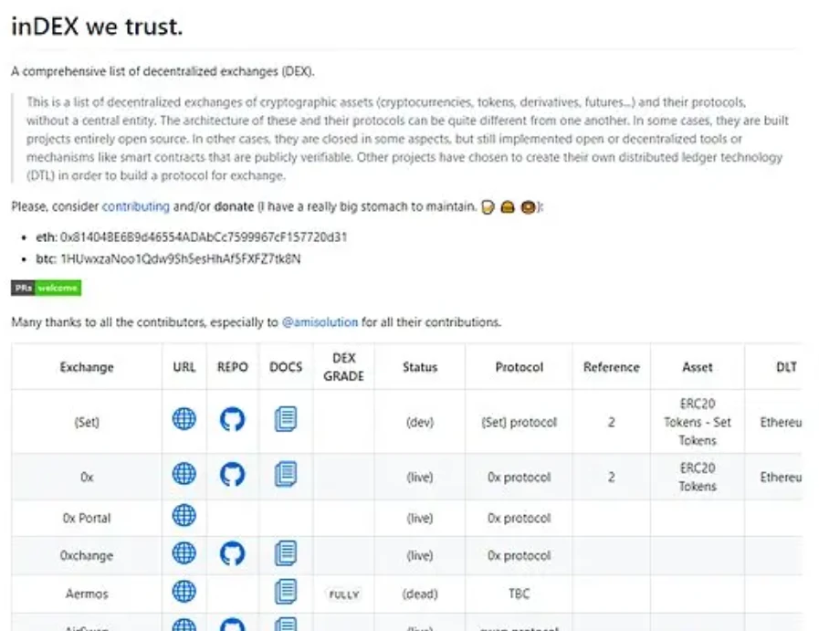Click the FULLY DEX grade badge for Aermos

point(344,594)
